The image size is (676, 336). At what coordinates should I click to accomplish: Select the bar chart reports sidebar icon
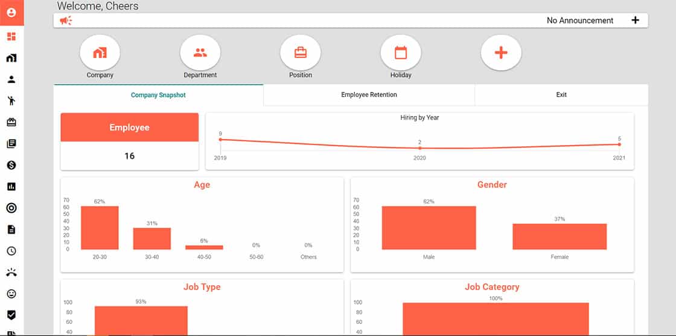(x=11, y=187)
